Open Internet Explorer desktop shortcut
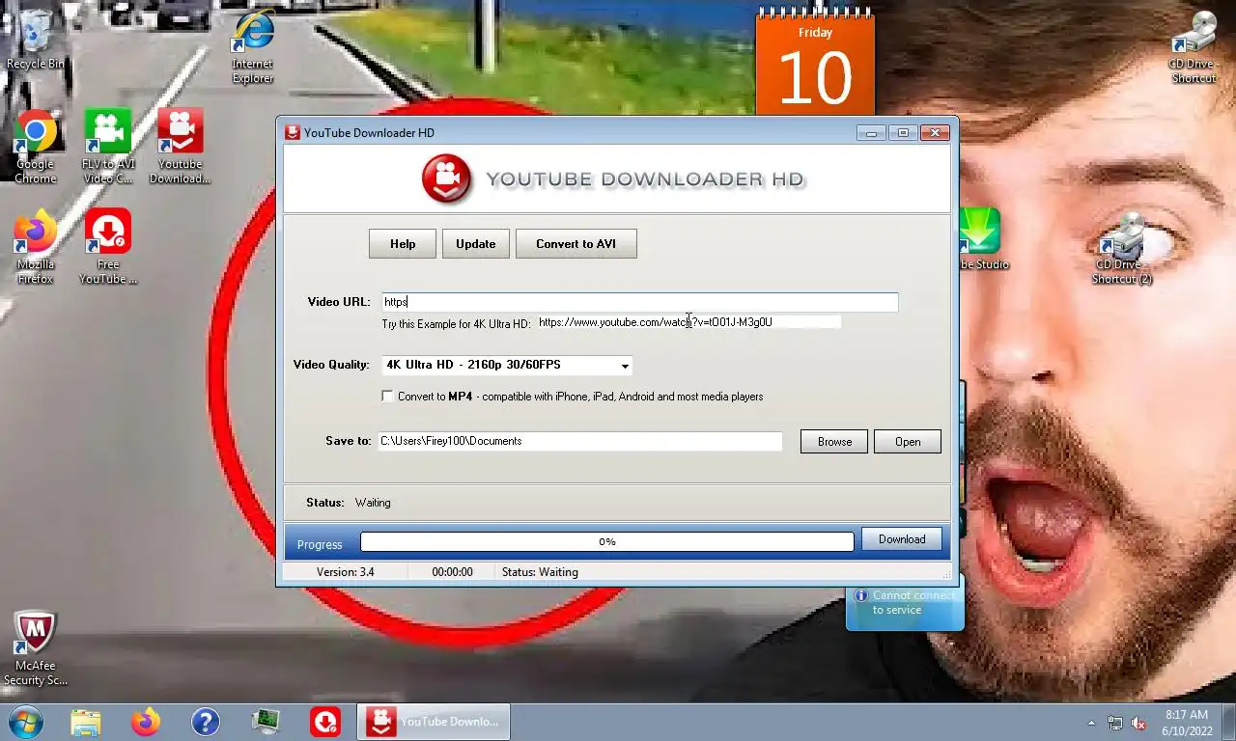 [x=253, y=48]
